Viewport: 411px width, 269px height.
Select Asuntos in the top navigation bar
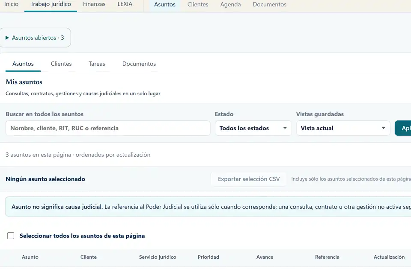click(164, 4)
